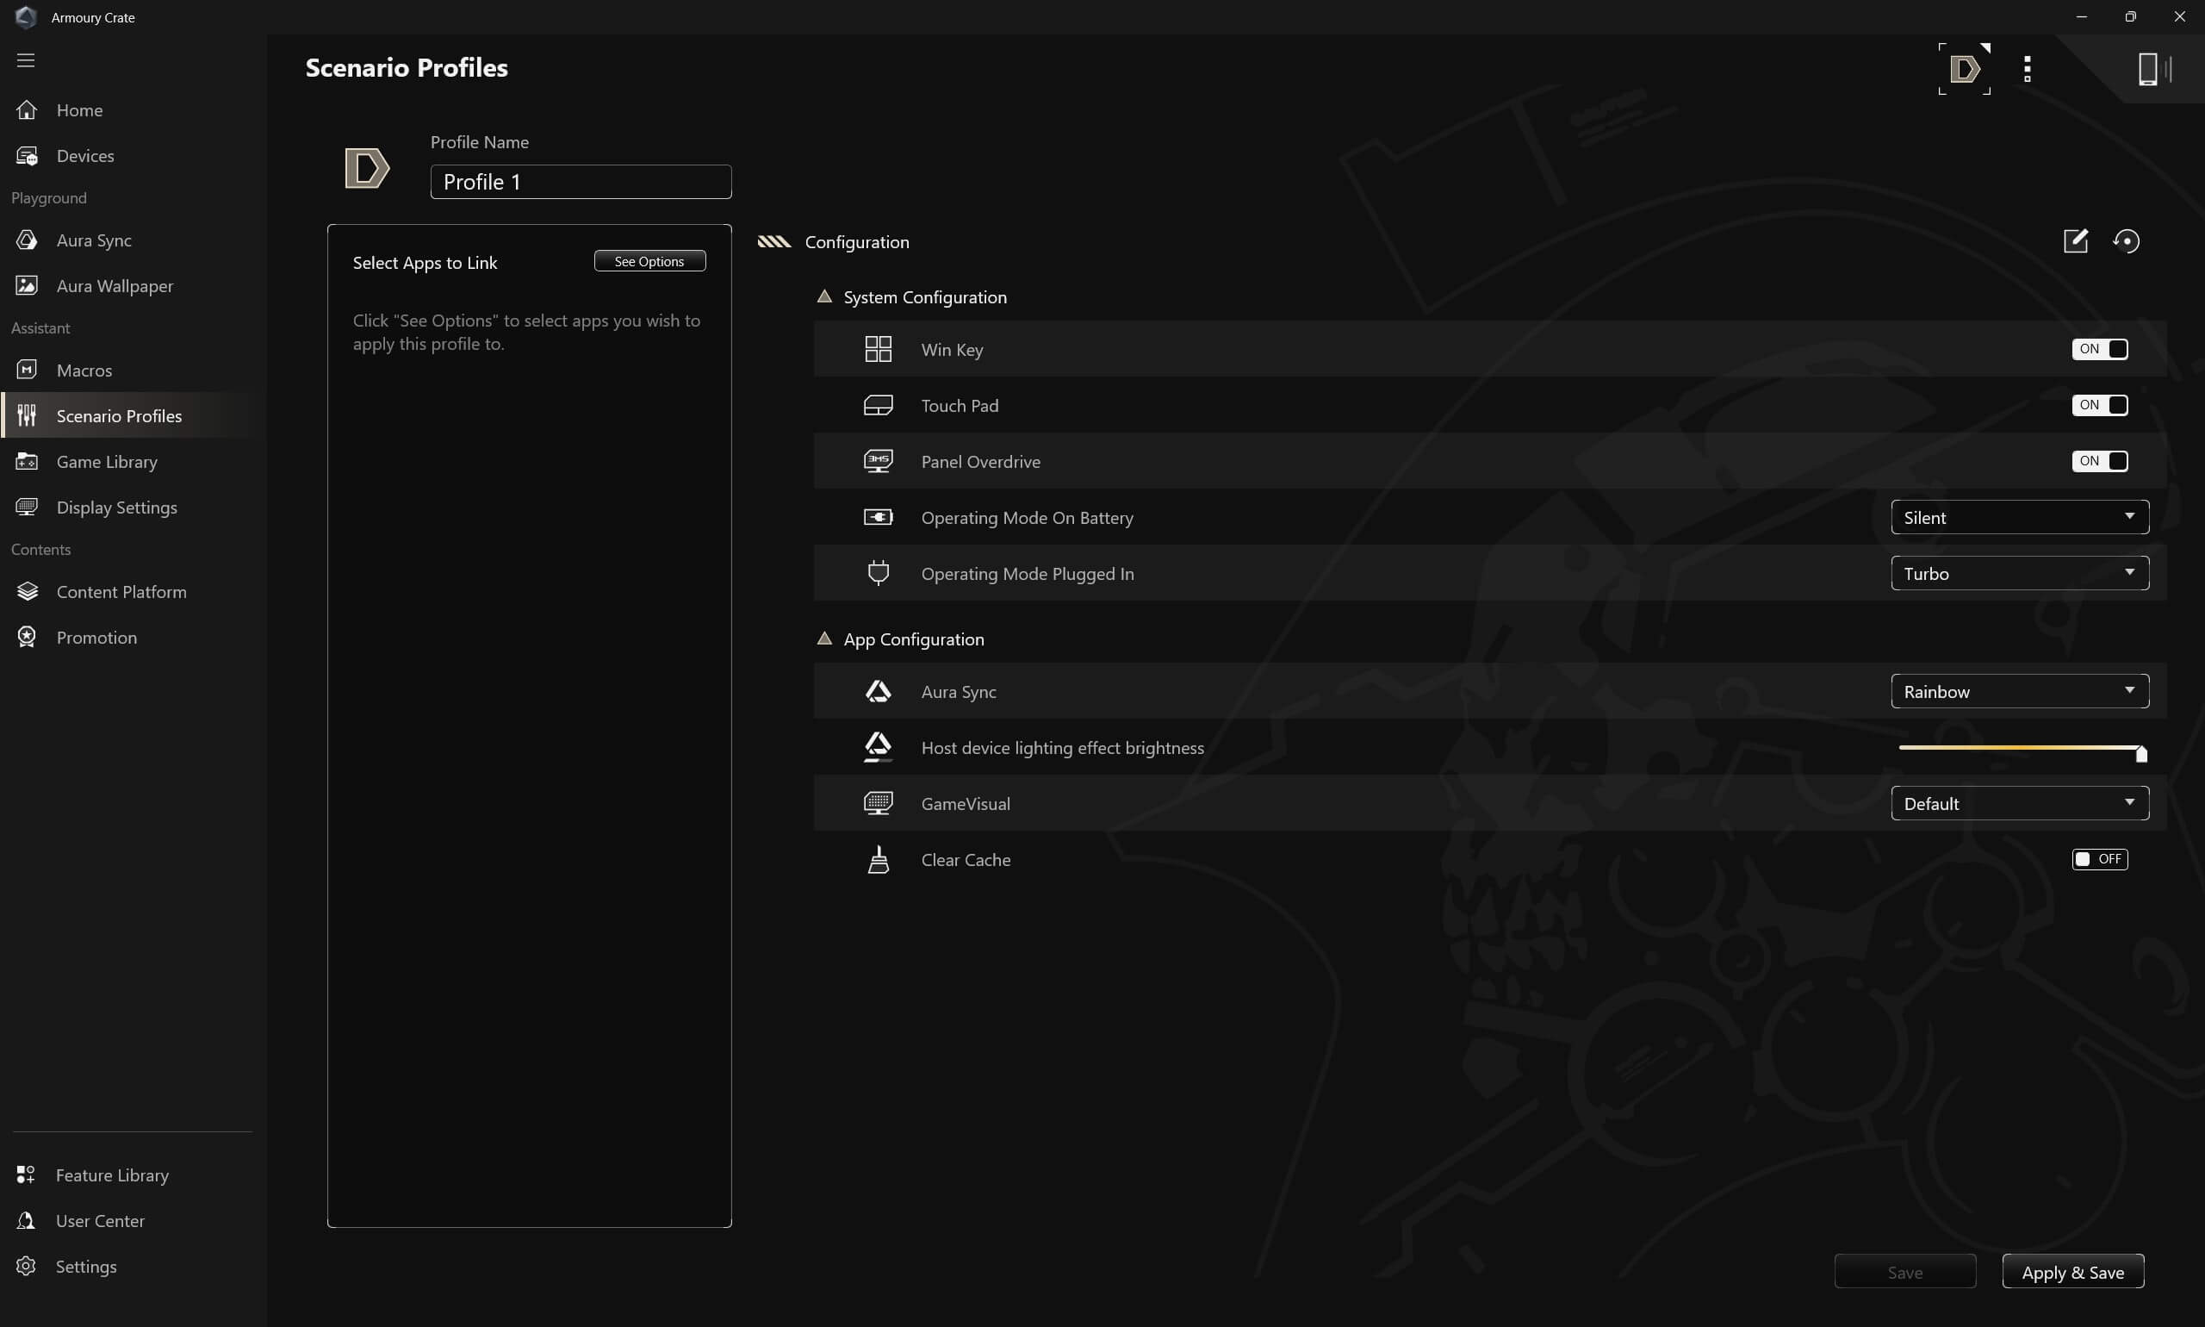Click the reset configuration icon
Viewport: 2205px width, 1327px height.
pos(2126,240)
